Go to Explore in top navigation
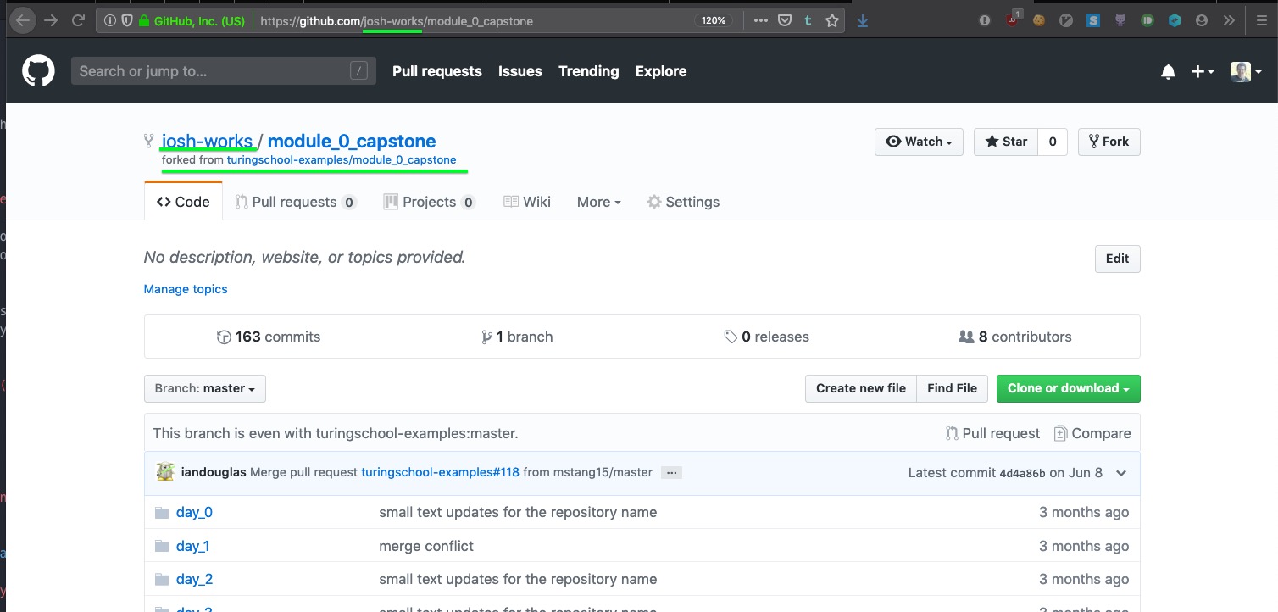This screenshot has width=1278, height=612. coord(661,71)
